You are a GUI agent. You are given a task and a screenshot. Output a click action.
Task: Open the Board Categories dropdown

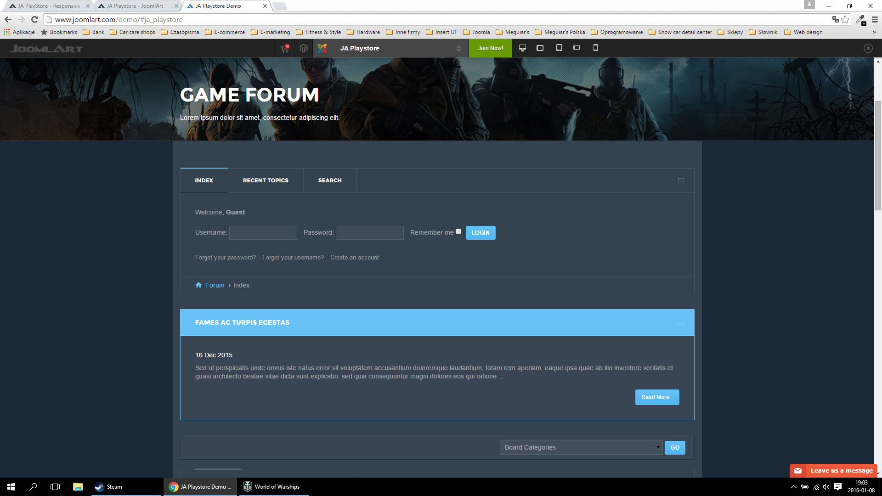tap(581, 447)
